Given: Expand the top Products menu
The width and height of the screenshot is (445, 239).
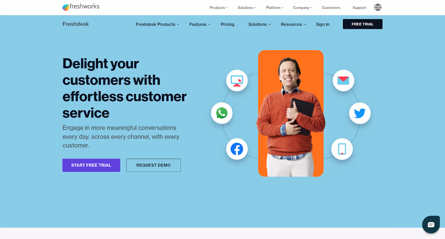Looking at the screenshot, I should (219, 8).
